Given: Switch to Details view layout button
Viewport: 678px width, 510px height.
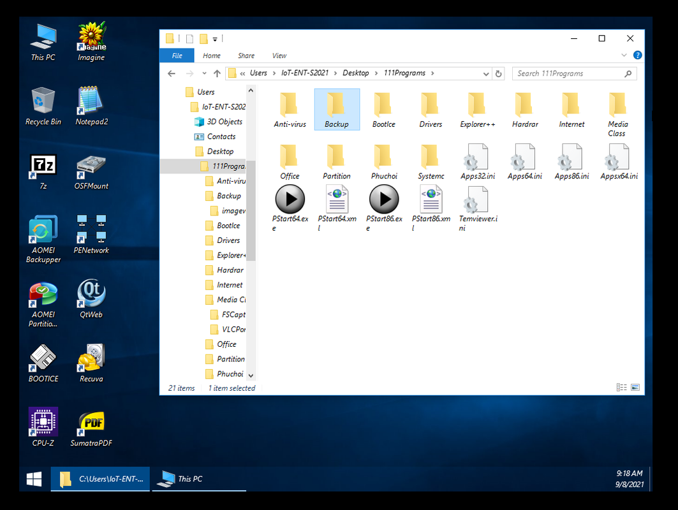Looking at the screenshot, I should tap(621, 388).
